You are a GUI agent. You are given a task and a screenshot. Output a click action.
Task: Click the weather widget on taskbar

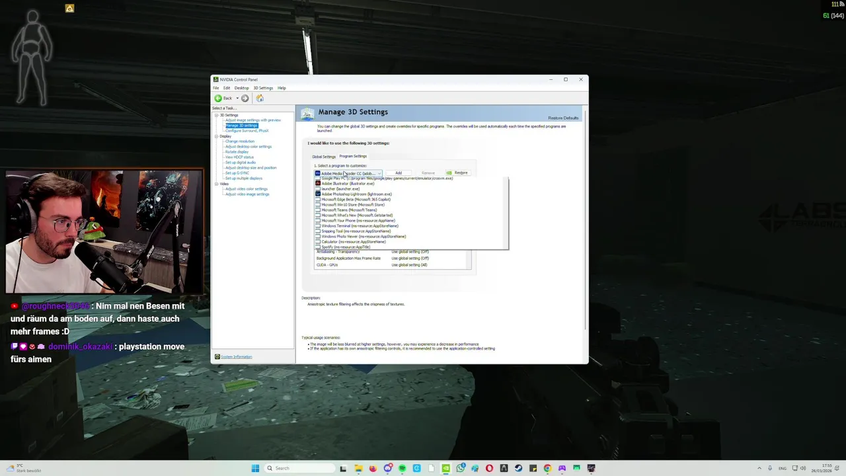click(x=24, y=468)
